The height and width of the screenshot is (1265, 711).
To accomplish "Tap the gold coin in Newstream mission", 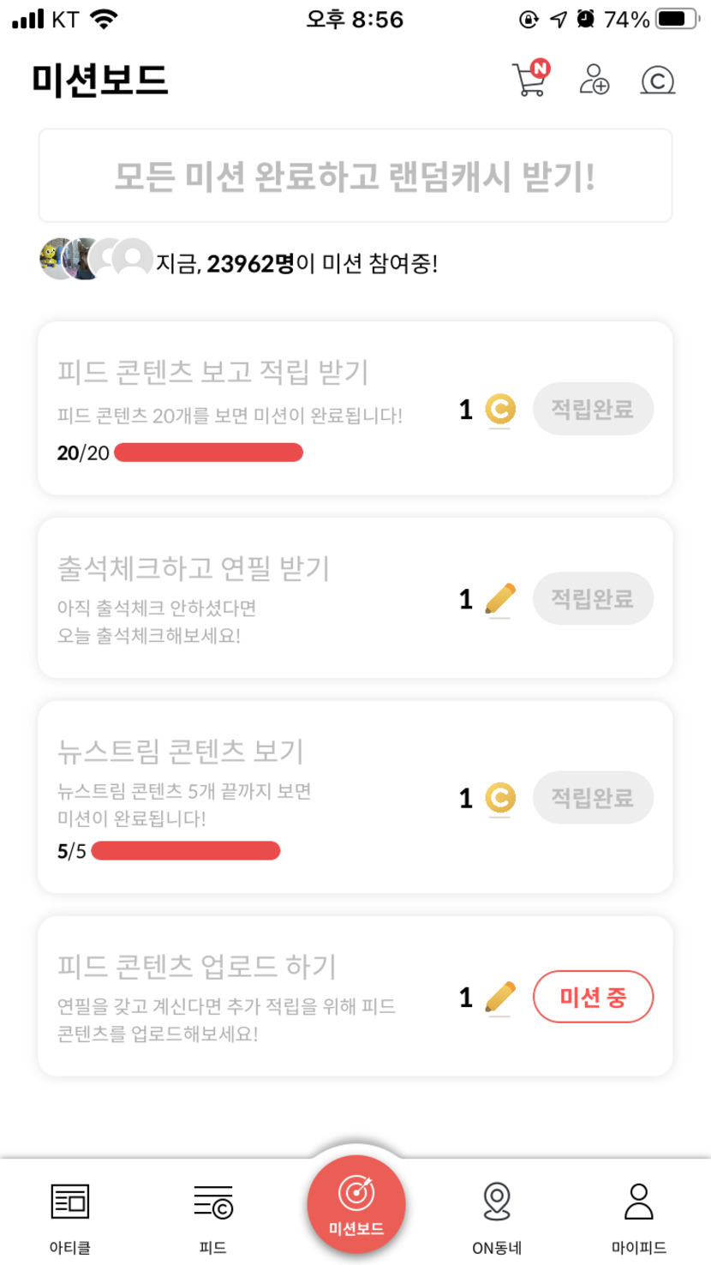I will tap(500, 798).
